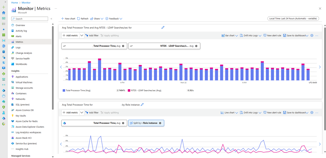Open Activity log in sidebar

click(x=21, y=31)
